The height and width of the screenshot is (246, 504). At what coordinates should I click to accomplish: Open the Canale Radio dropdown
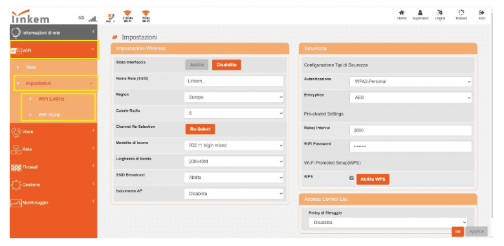point(234,113)
